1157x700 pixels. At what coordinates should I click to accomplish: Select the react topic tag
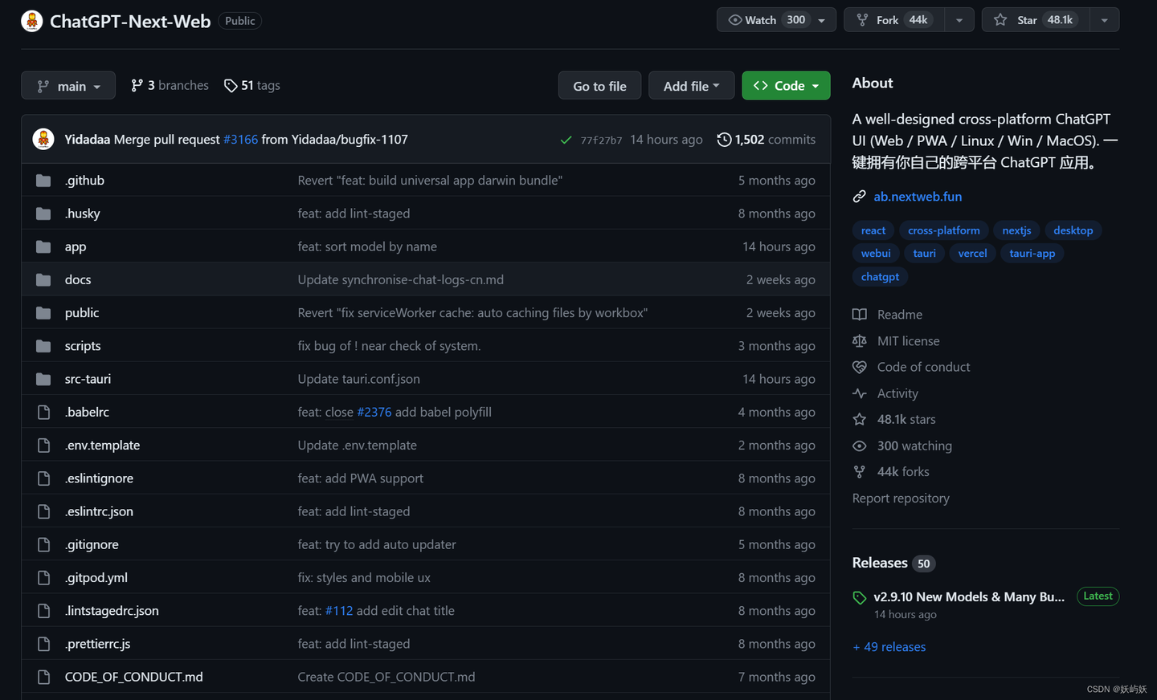[873, 230]
